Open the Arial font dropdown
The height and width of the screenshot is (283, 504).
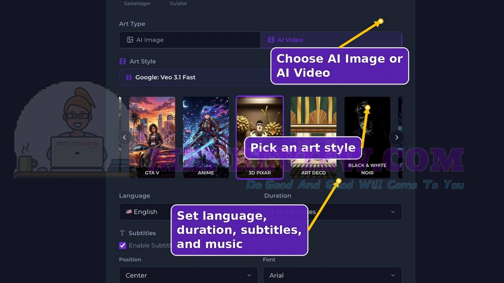tap(332, 275)
